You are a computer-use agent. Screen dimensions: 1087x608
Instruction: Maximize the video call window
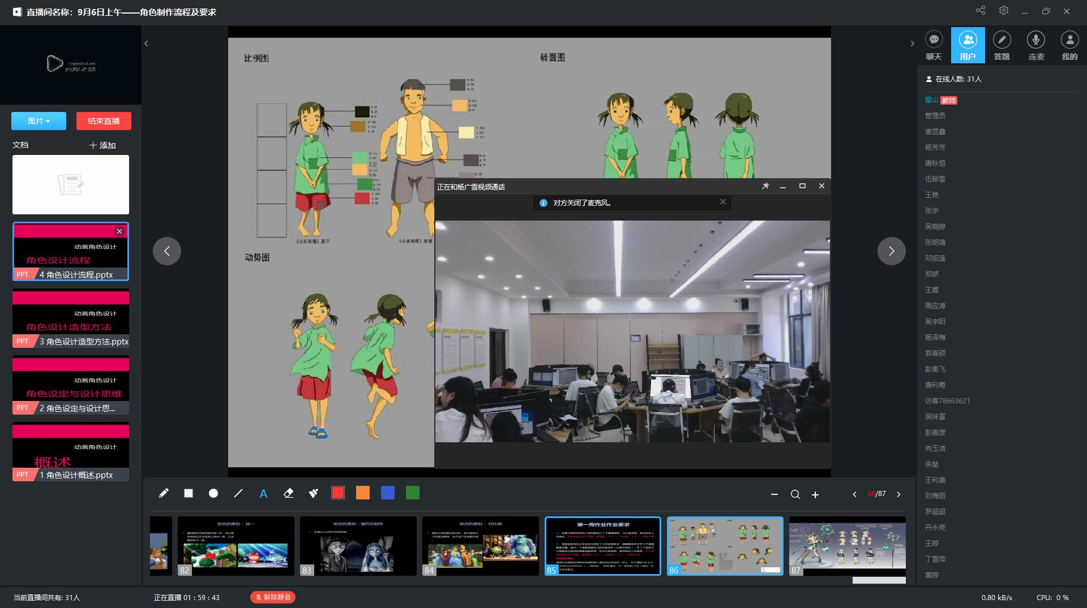802,186
